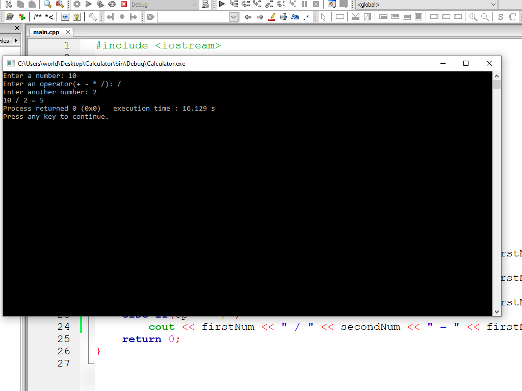Viewport: 522px width, 391px height.
Task: Click the Run doxywizard icon
Action: click(10, 17)
